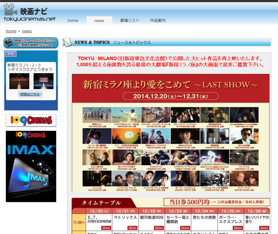The image size is (278, 234).
Task: Click the E.T. 20周年記念特別版 timetable cell
Action: point(99,222)
